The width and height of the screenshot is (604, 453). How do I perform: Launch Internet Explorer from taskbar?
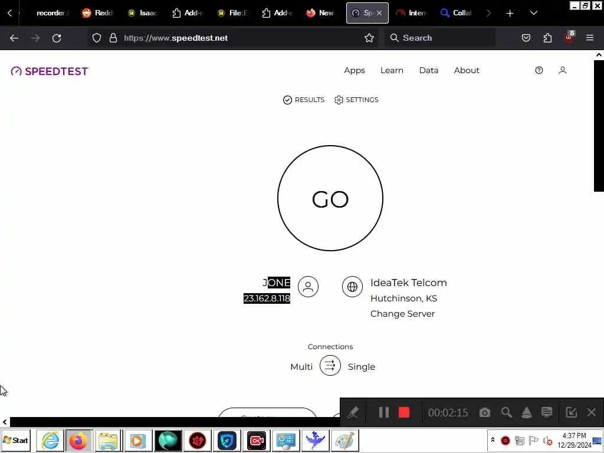coord(50,440)
